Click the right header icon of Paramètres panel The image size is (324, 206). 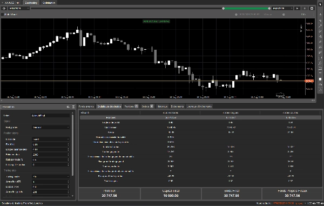tap(73, 107)
